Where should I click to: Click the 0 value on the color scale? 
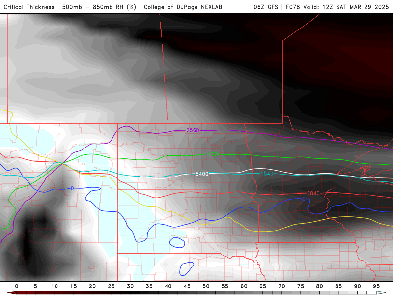pos(17,286)
